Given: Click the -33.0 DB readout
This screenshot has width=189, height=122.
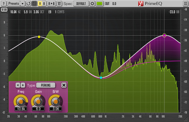Looking at the screenshot, I should tap(174, 12).
